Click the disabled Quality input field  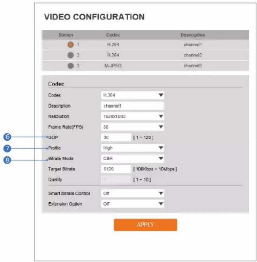pyautogui.click(x=116, y=180)
